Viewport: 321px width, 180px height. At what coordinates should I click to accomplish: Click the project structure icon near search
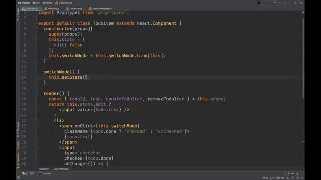click(x=295, y=3)
